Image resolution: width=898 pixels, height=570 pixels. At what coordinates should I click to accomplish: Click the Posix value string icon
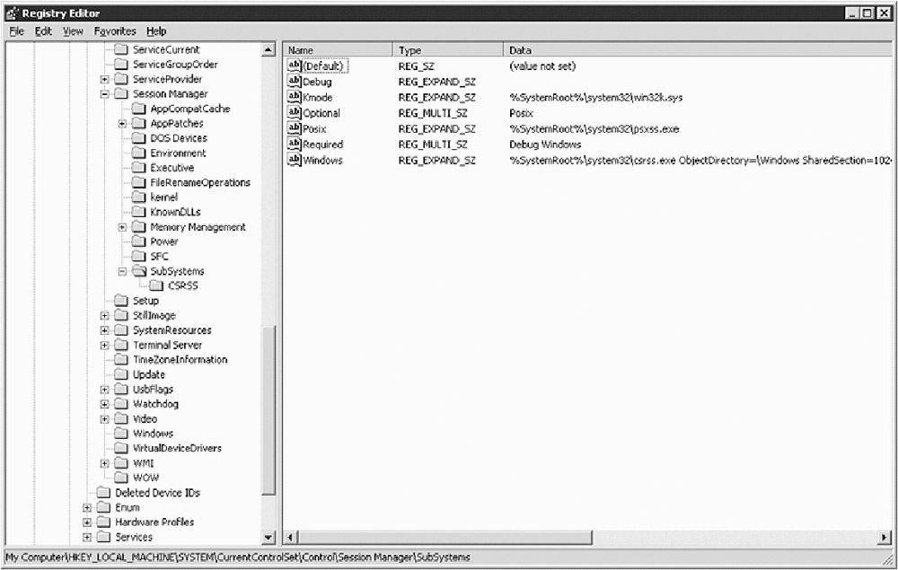(x=294, y=128)
